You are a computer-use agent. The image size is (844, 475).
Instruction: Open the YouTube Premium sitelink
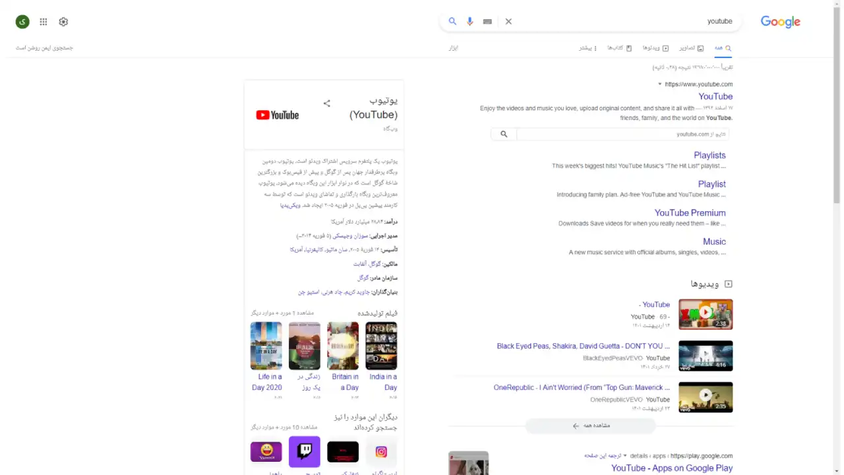tap(690, 212)
